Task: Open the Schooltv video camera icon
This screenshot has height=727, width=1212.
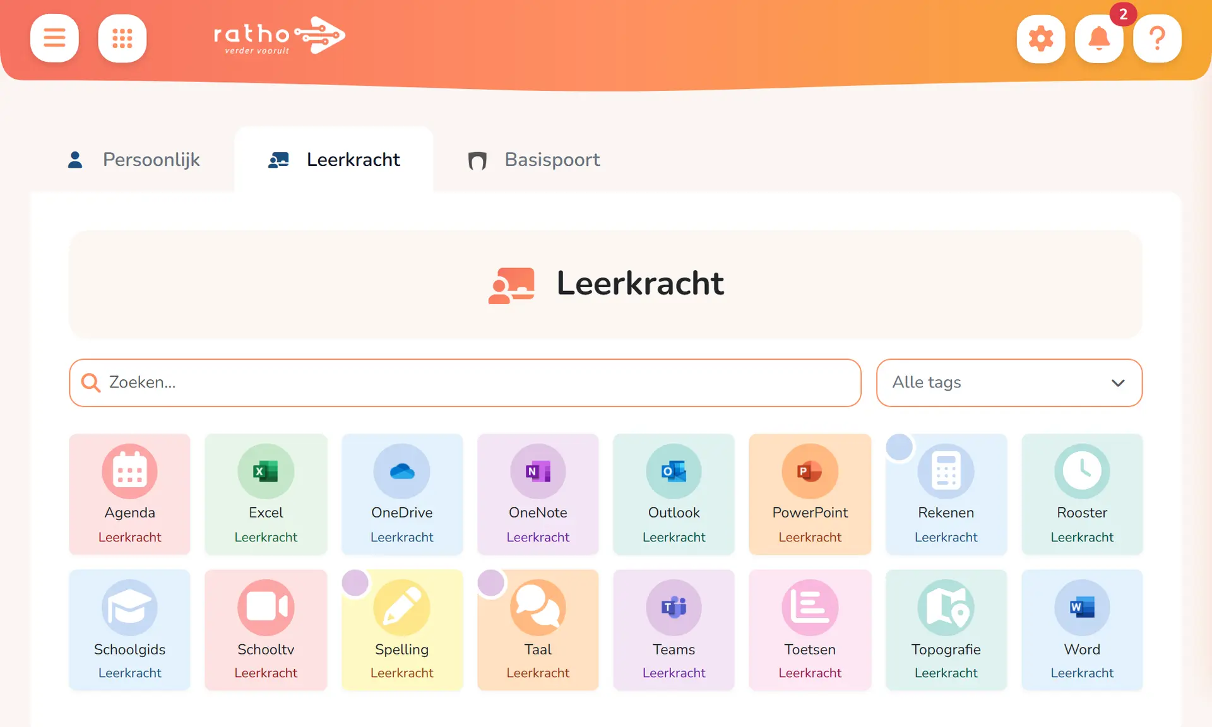Action: 266,608
